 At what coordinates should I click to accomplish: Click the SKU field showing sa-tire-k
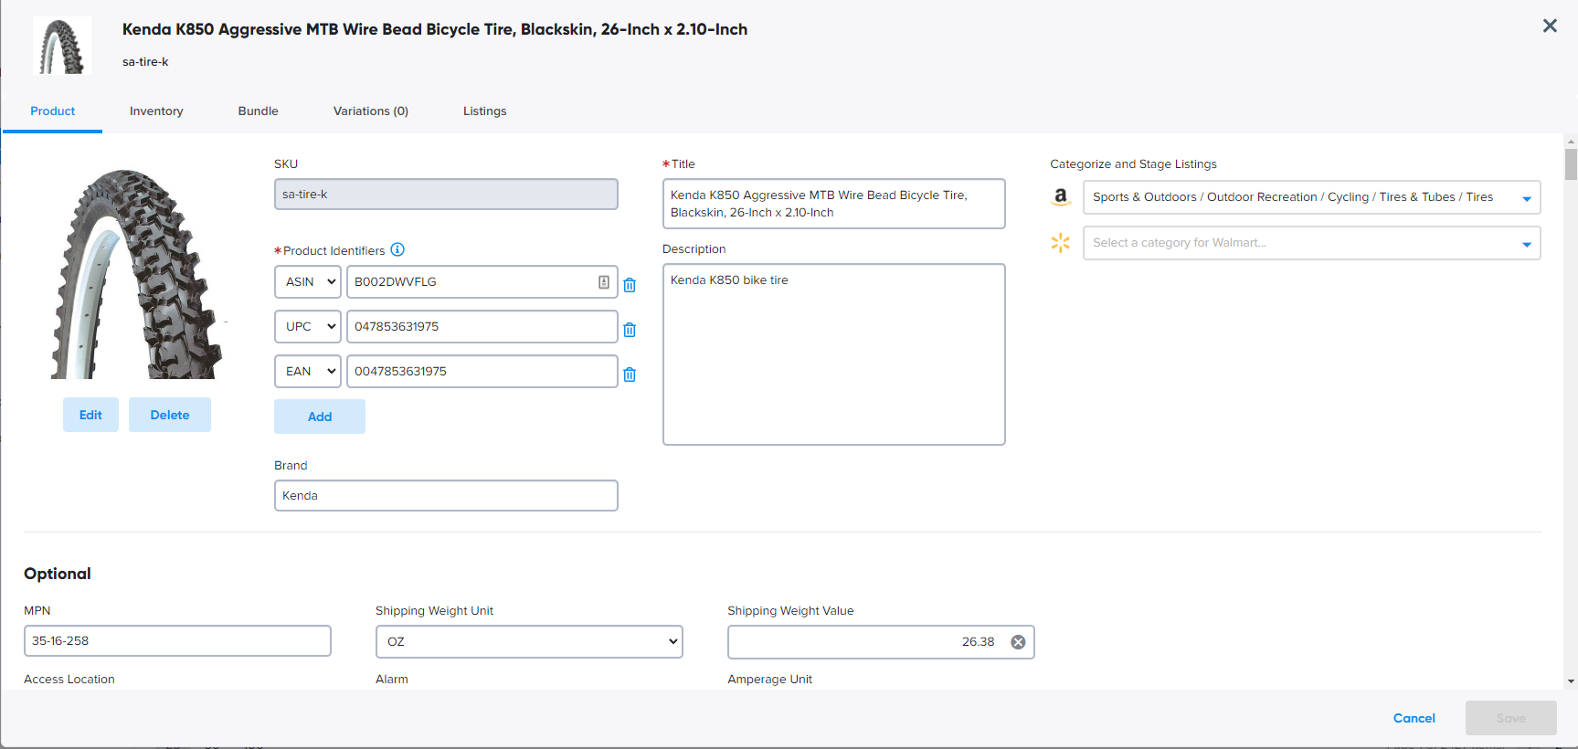tap(446, 195)
